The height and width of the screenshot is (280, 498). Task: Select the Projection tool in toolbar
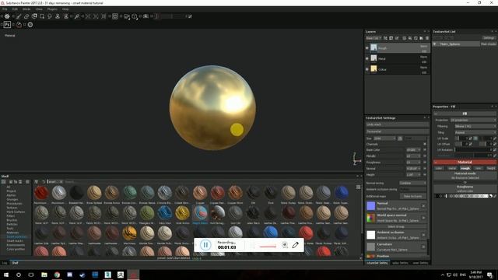34,16
